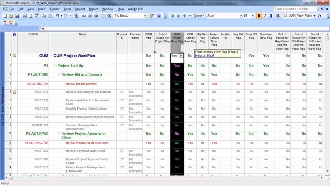The image size is (330, 186).
Task: Collapse OUM Project WorkPlan summary
Action: [51, 55]
